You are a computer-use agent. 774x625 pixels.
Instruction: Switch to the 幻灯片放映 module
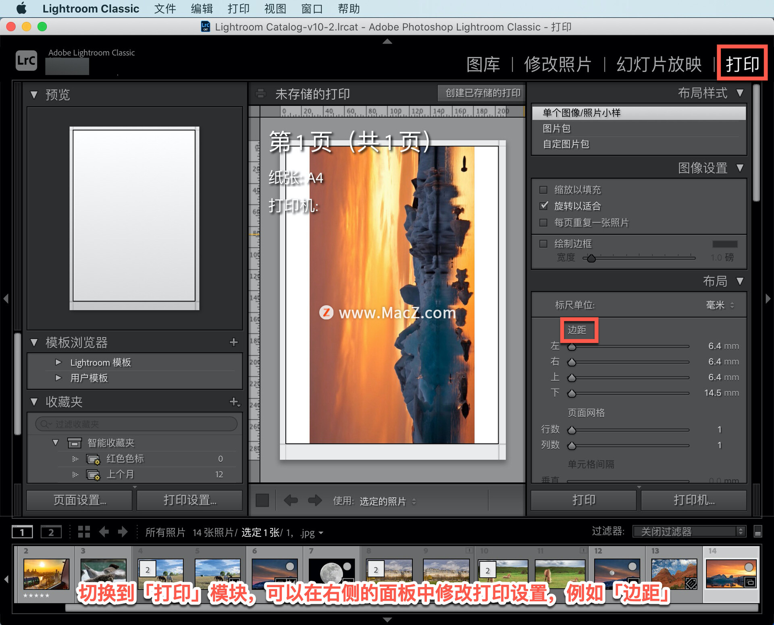(659, 64)
